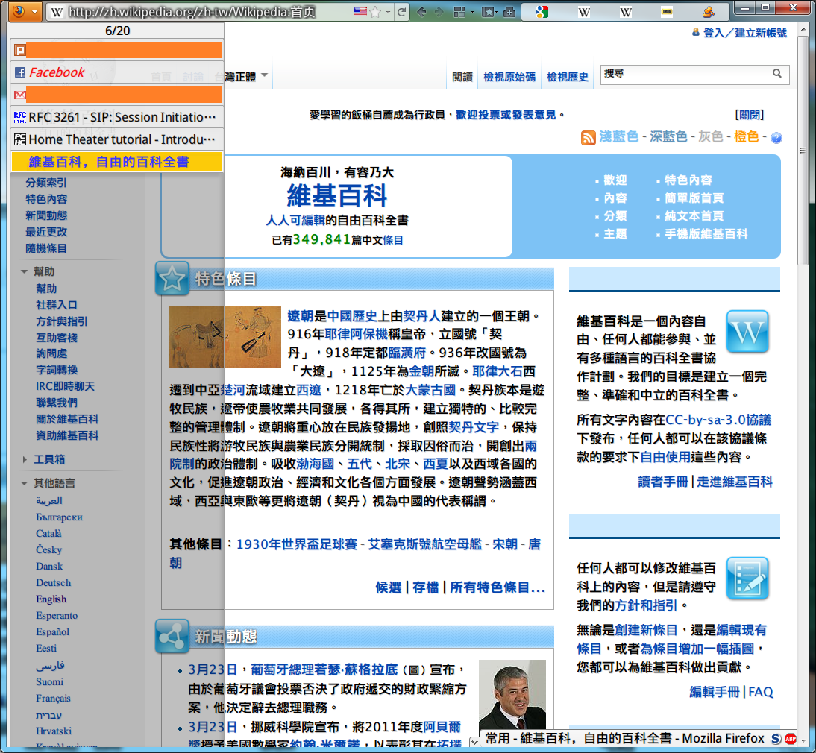816x753 pixels.
Task: Open the Firefox application menu button
Action: (25, 11)
